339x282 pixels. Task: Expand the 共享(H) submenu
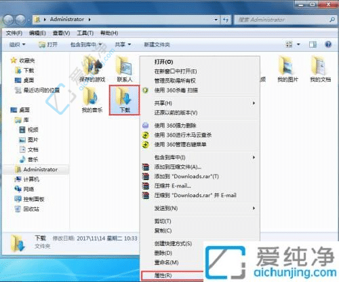[200, 103]
